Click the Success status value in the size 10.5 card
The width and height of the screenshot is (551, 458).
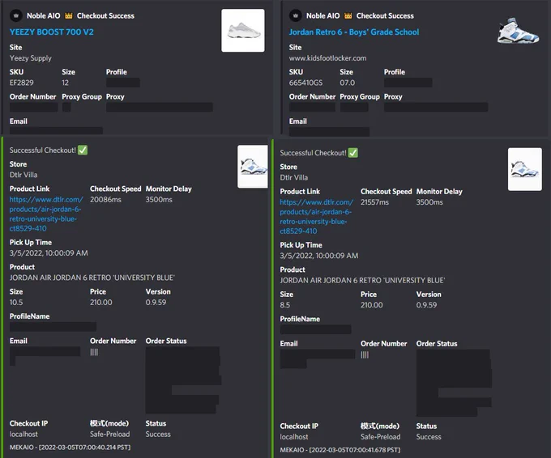pyautogui.click(x=158, y=435)
